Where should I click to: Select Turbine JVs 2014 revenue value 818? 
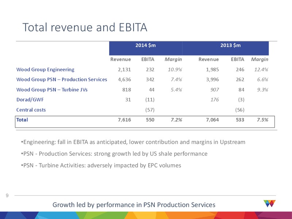[x=127, y=90]
